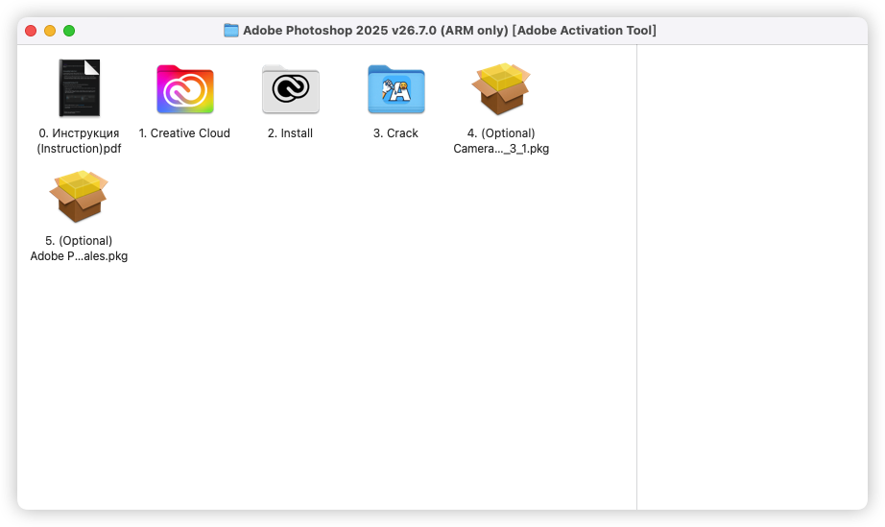This screenshot has height=527, width=885.
Task: Click the '1. Creative Cloud' label
Action: pyautogui.click(x=184, y=133)
